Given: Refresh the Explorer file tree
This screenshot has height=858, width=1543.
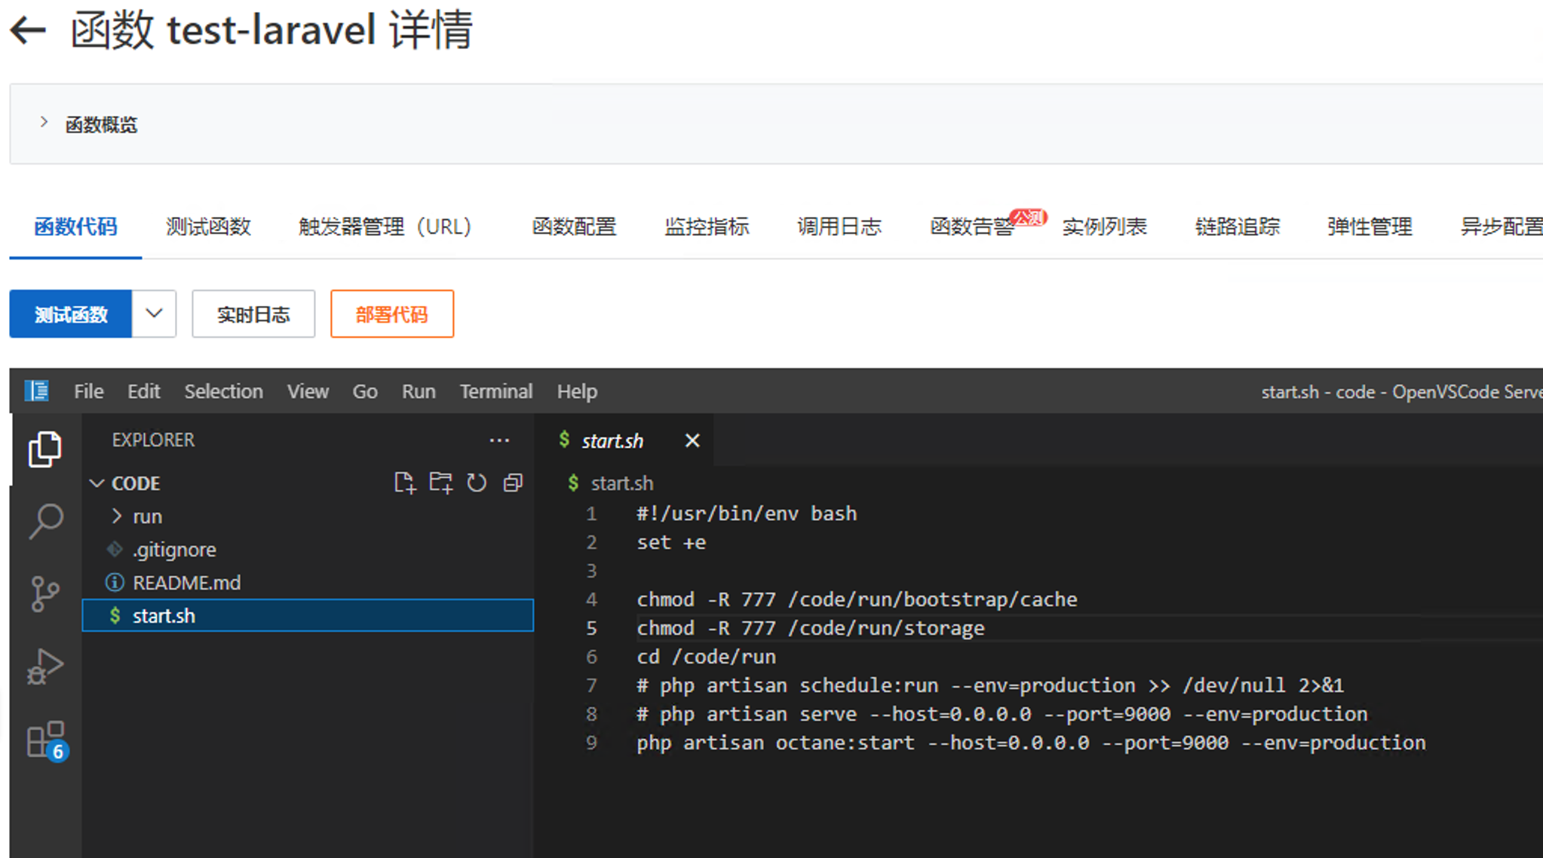Looking at the screenshot, I should pos(477,483).
